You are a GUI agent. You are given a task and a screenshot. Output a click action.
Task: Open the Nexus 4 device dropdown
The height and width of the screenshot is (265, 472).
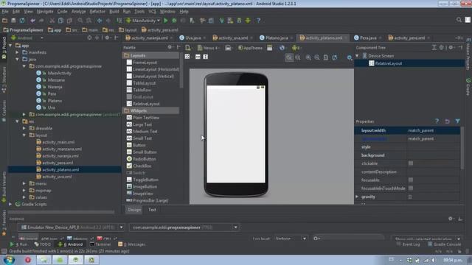click(209, 48)
